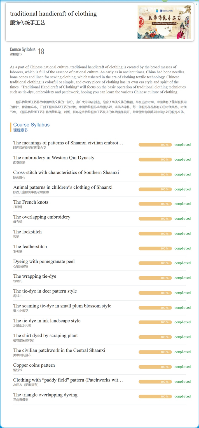The width and height of the screenshot is (199, 428).
Task: Open the course banner thumbnail image
Action: pyautogui.click(x=164, y=22)
